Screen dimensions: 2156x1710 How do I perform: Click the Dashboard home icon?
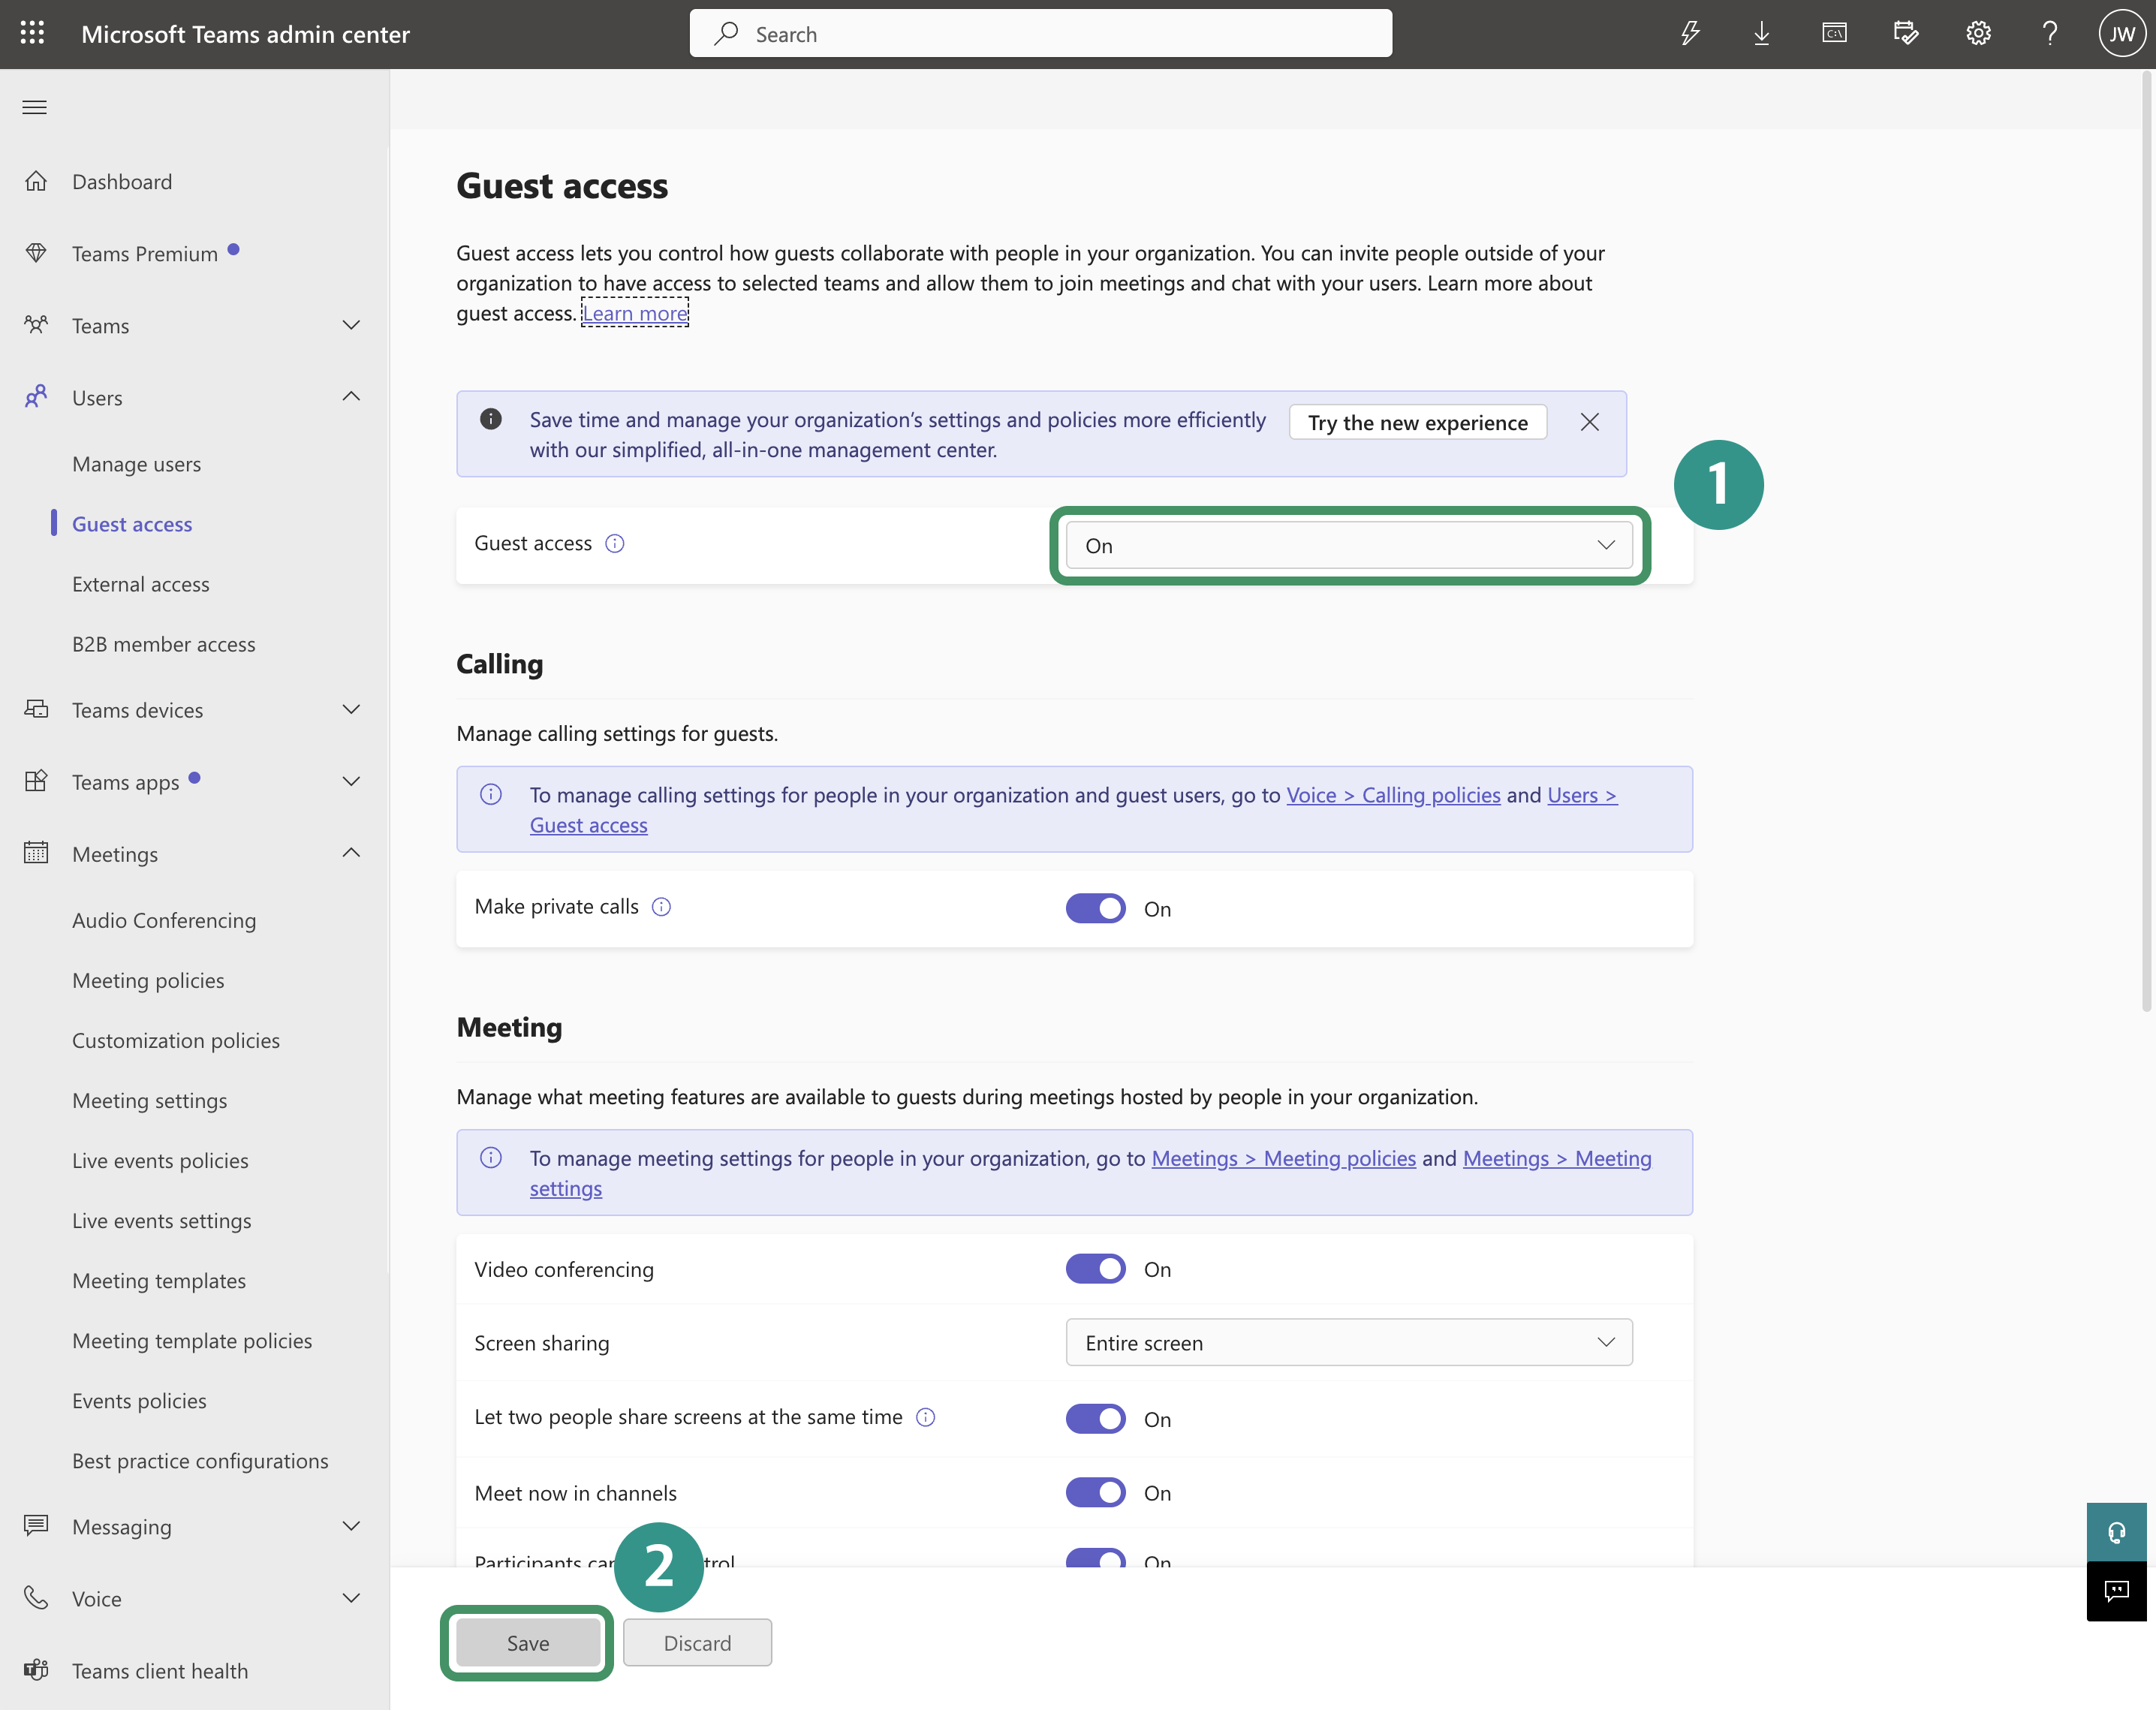pyautogui.click(x=36, y=181)
